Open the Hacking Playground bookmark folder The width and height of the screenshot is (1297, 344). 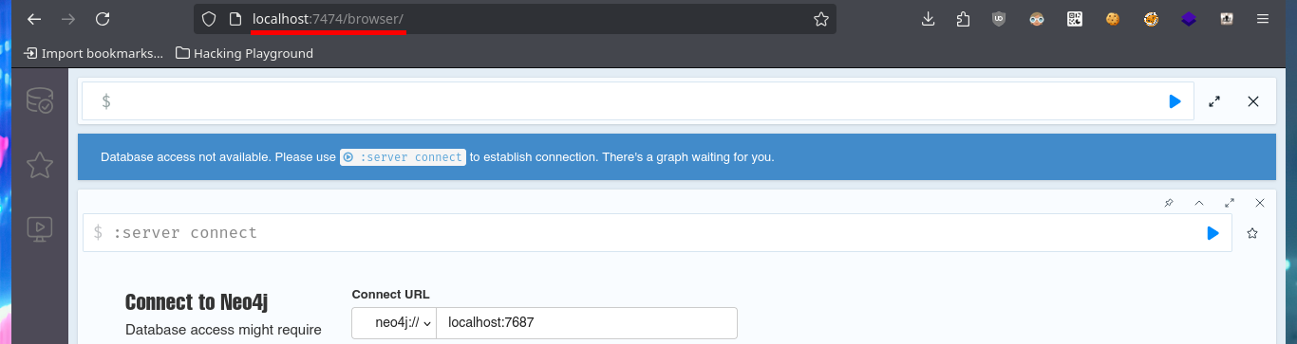[245, 54]
